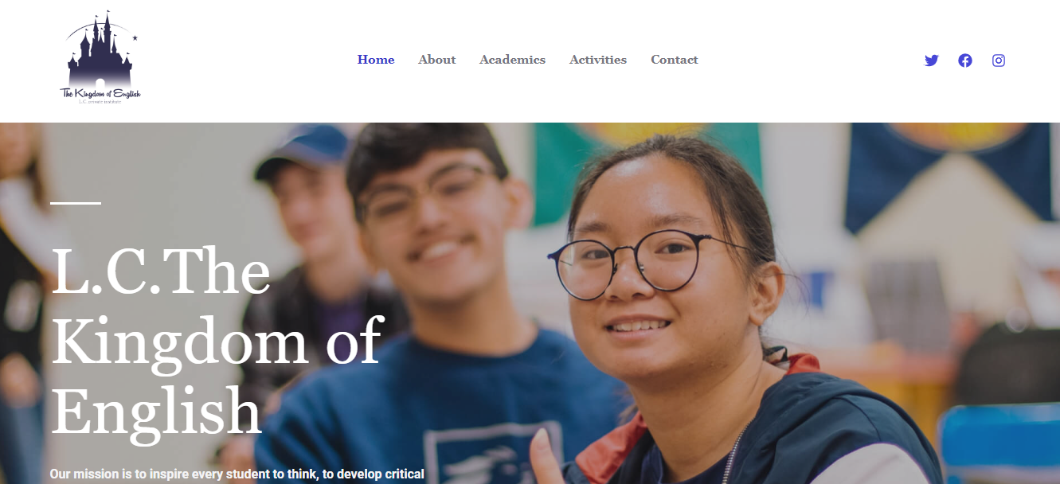The image size is (1060, 484).
Task: Navigate to the Academics section
Action: (x=512, y=60)
